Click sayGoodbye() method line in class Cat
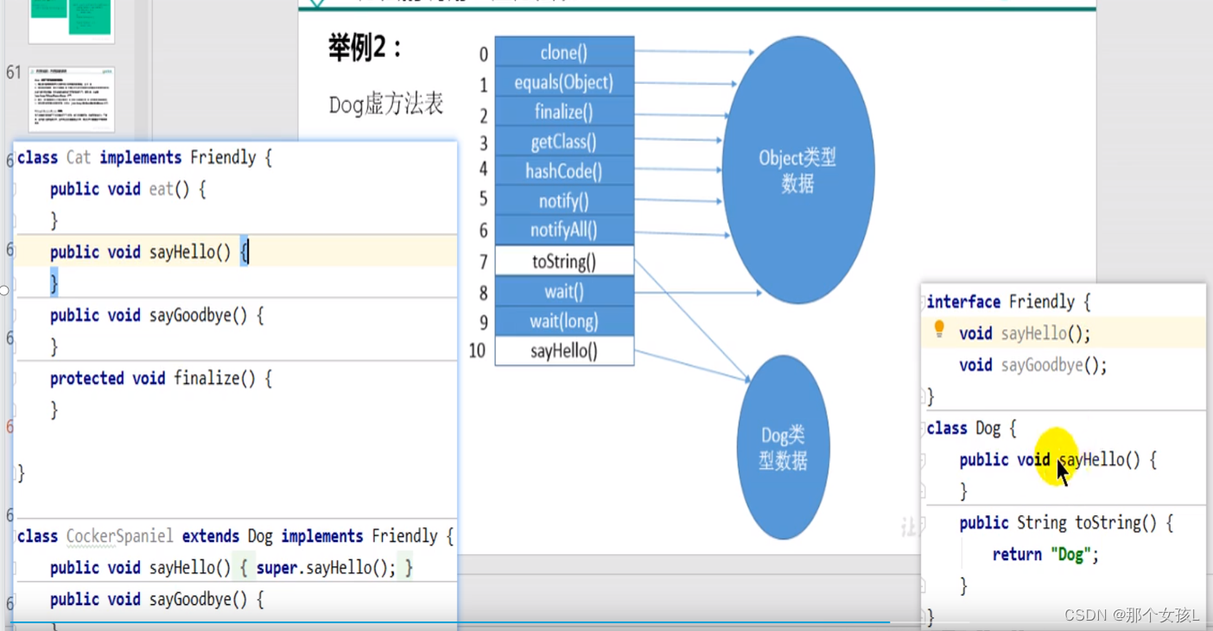 [x=157, y=315]
